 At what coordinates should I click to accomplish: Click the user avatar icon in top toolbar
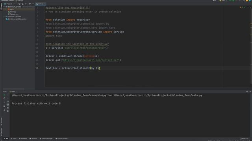click(x=214, y=1)
